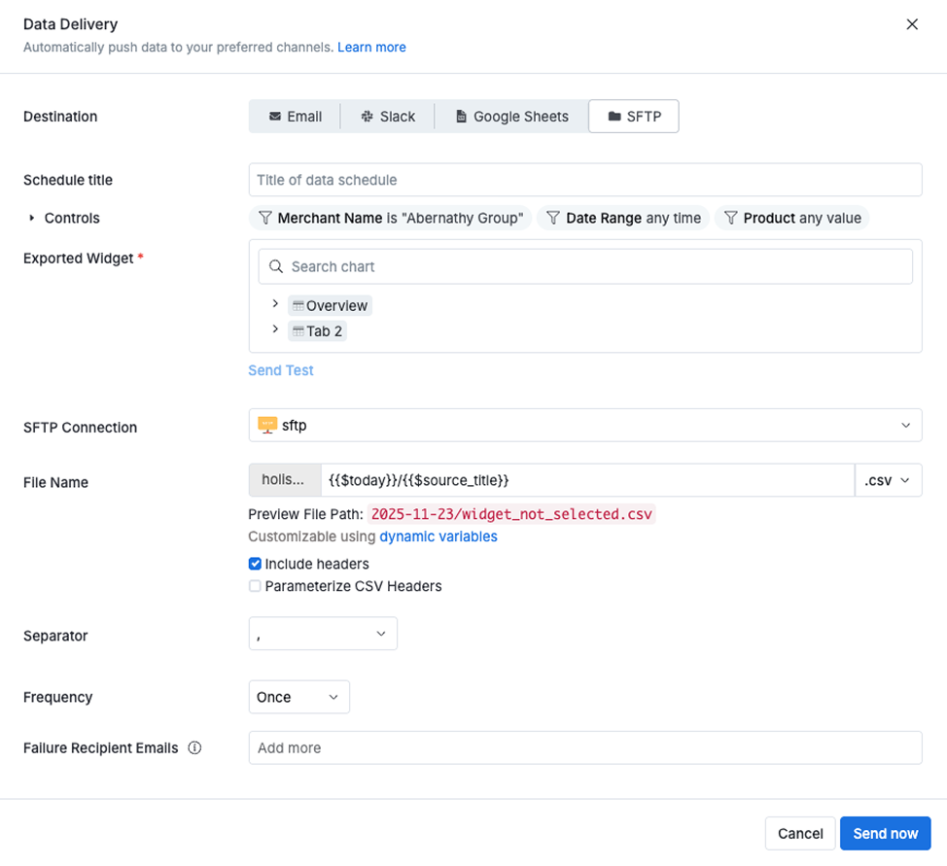Click the monitor icon beside sftp connection

point(266,424)
